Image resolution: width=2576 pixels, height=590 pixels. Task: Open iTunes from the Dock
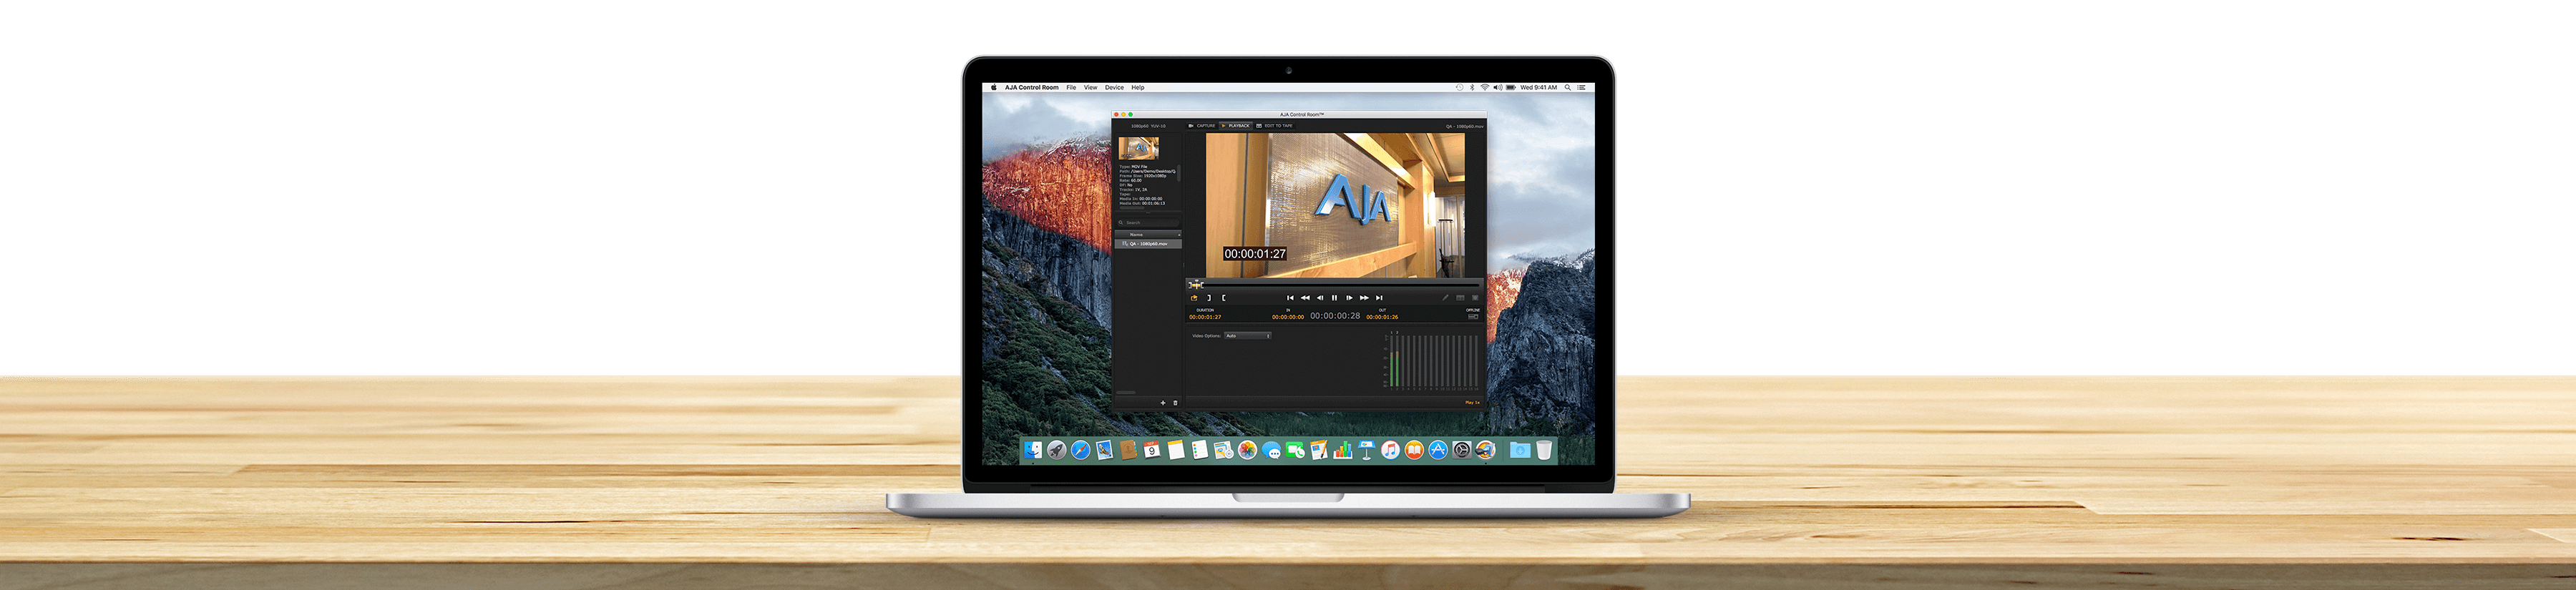pyautogui.click(x=1390, y=450)
